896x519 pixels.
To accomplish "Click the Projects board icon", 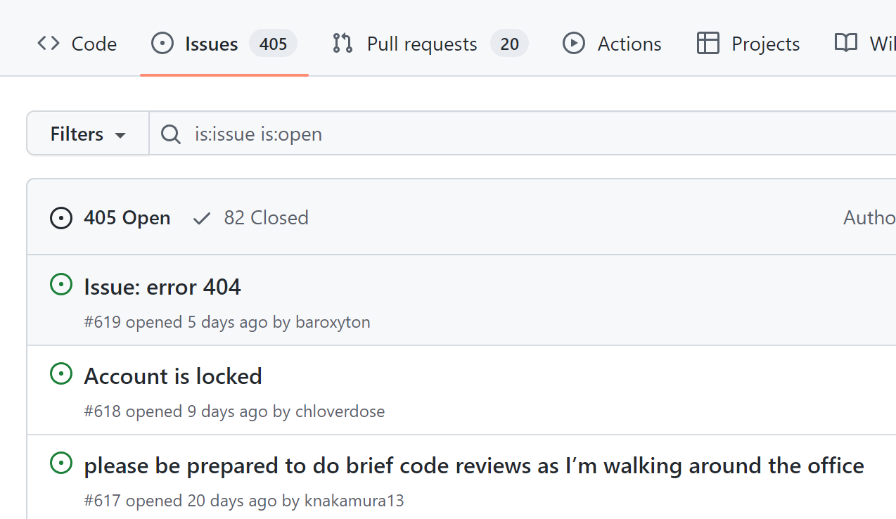I will click(x=706, y=43).
